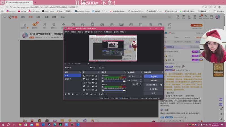This screenshot has height=127, width=226.
Task: Click the orange PC客户端 button on Douyu
Action: click(197, 25)
